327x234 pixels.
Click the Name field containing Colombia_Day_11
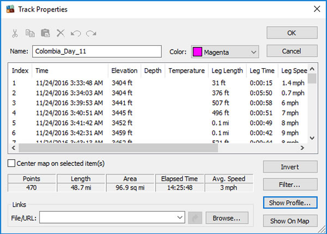[x=97, y=51]
